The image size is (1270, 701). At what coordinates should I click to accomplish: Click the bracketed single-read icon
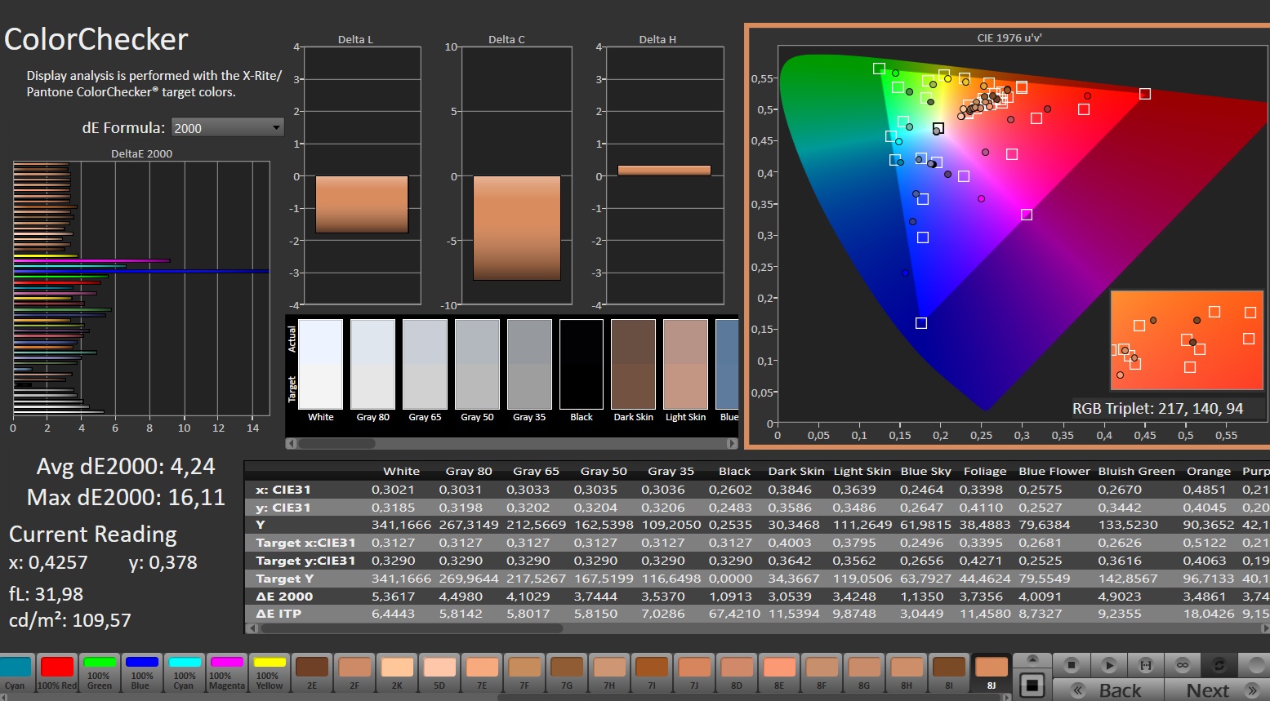click(x=1145, y=665)
